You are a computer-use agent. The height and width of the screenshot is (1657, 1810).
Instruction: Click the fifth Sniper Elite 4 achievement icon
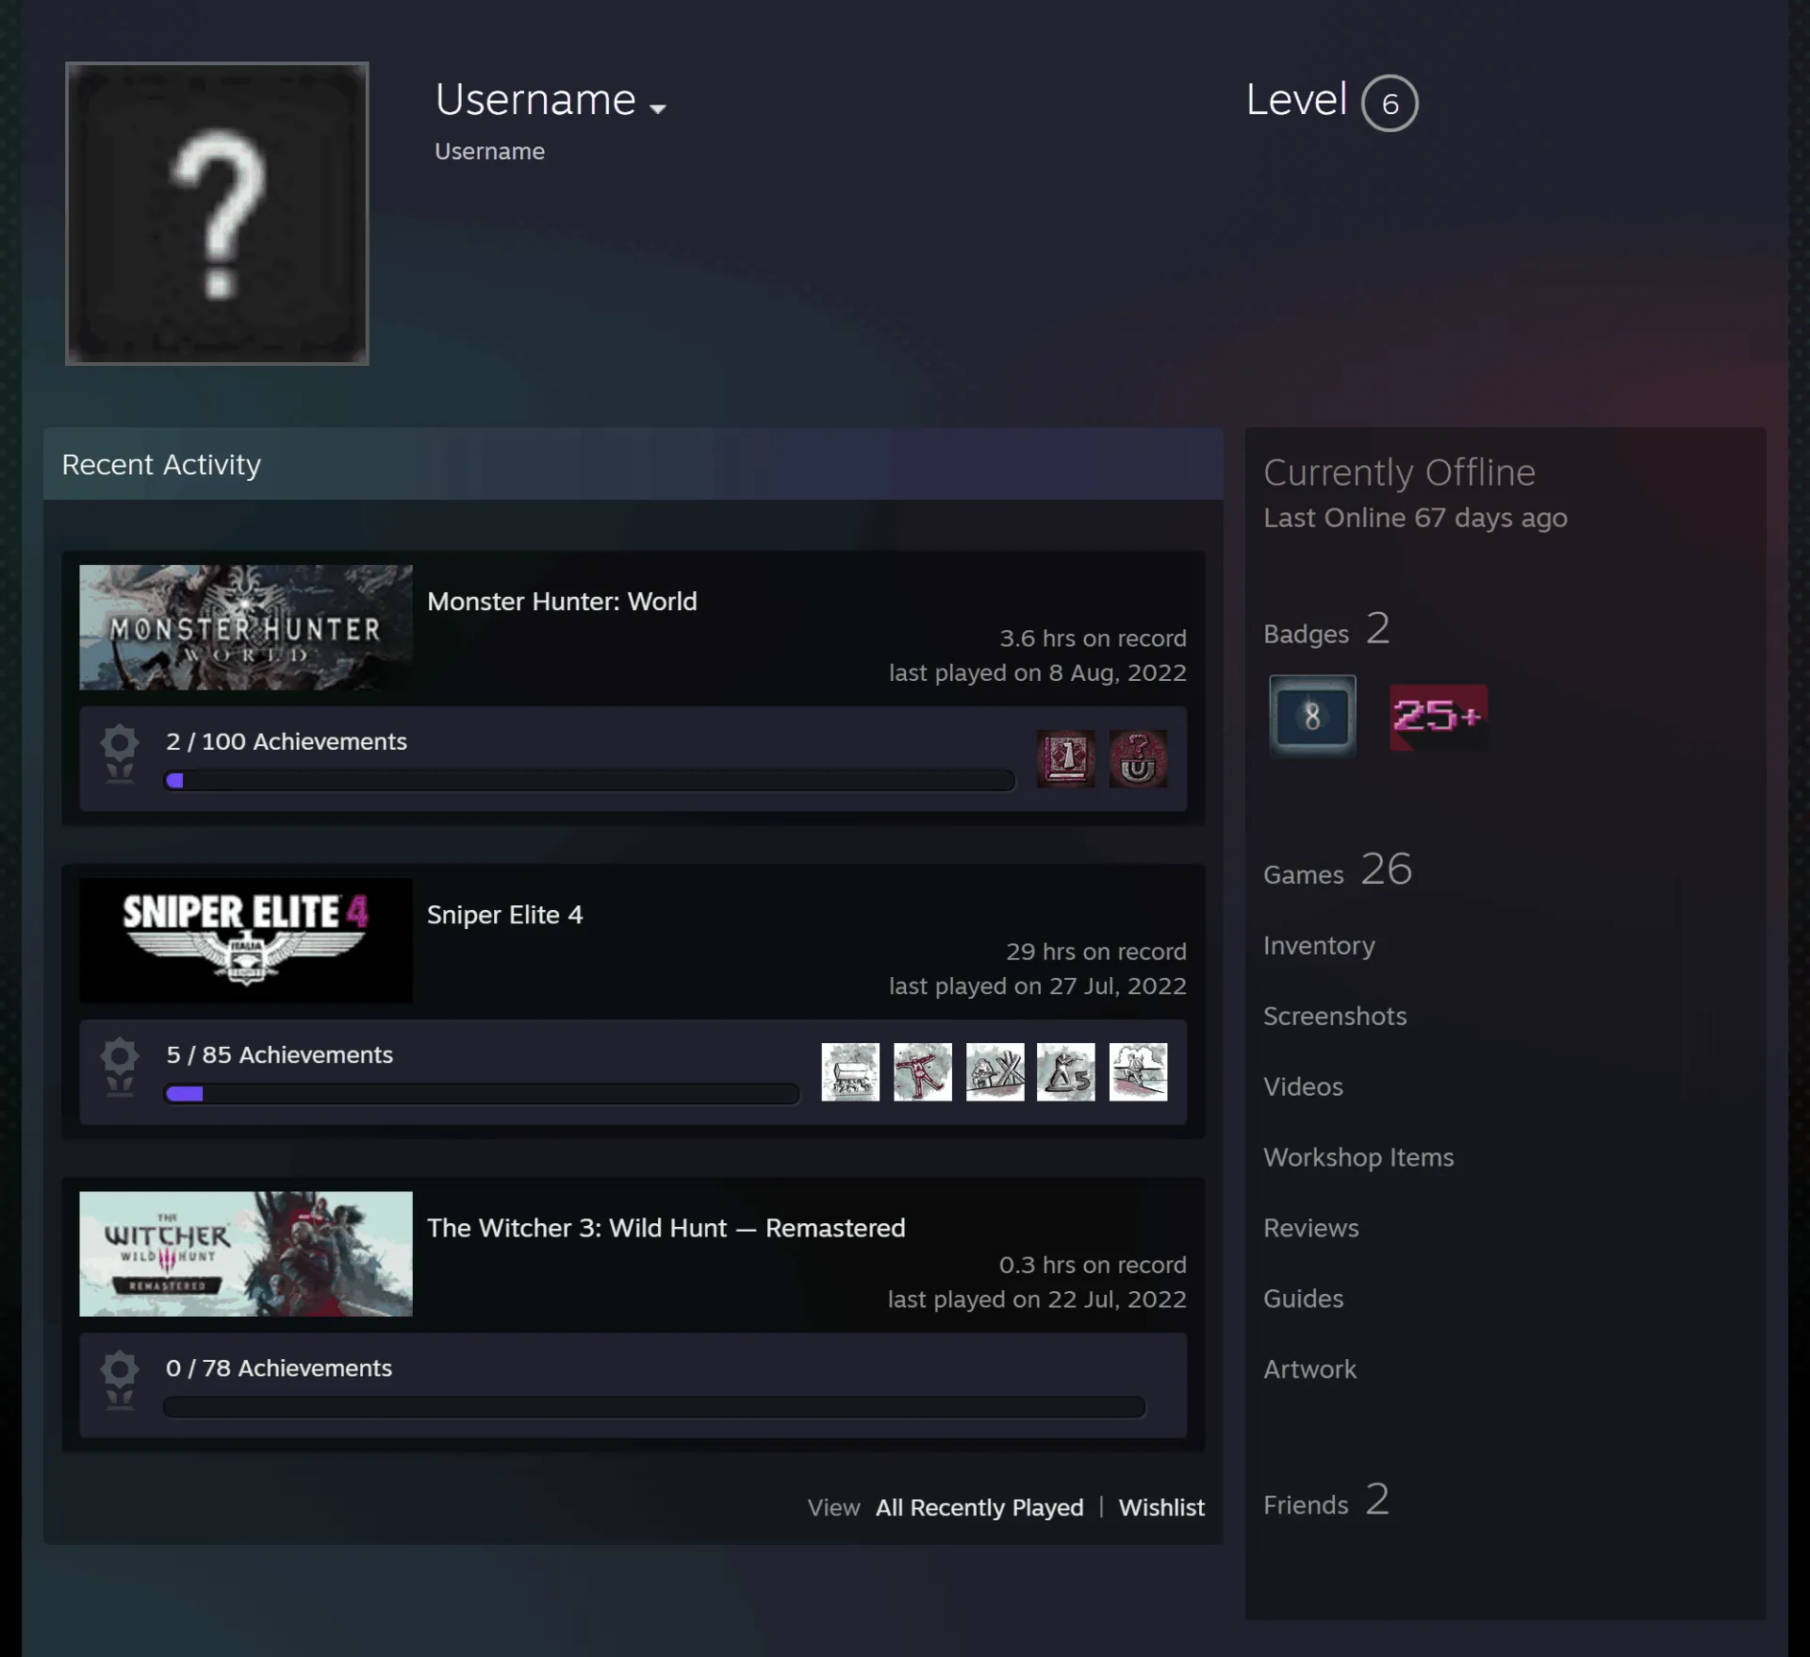pos(1138,1071)
